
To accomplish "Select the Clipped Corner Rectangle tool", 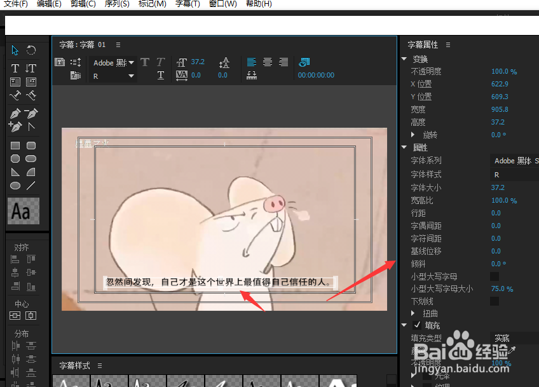I will tap(15, 158).
